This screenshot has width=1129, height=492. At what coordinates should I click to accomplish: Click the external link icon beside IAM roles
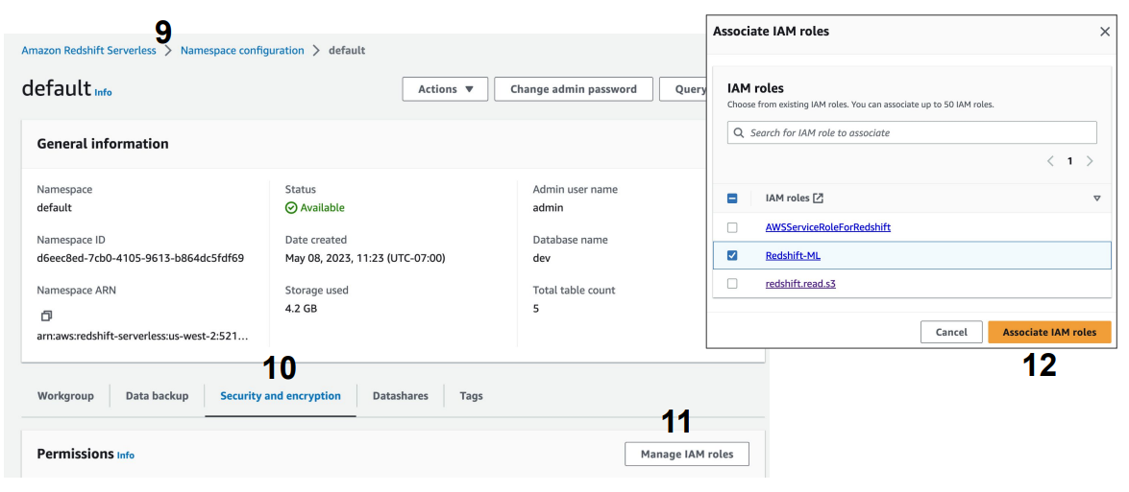click(819, 199)
